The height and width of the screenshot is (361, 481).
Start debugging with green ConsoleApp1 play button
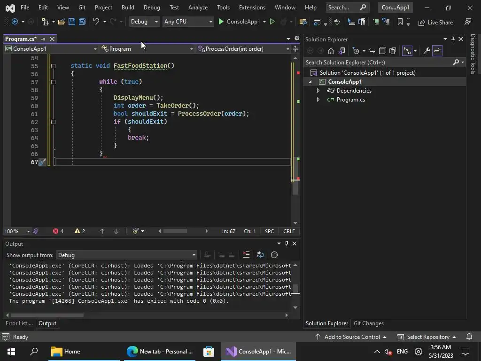coord(239,22)
